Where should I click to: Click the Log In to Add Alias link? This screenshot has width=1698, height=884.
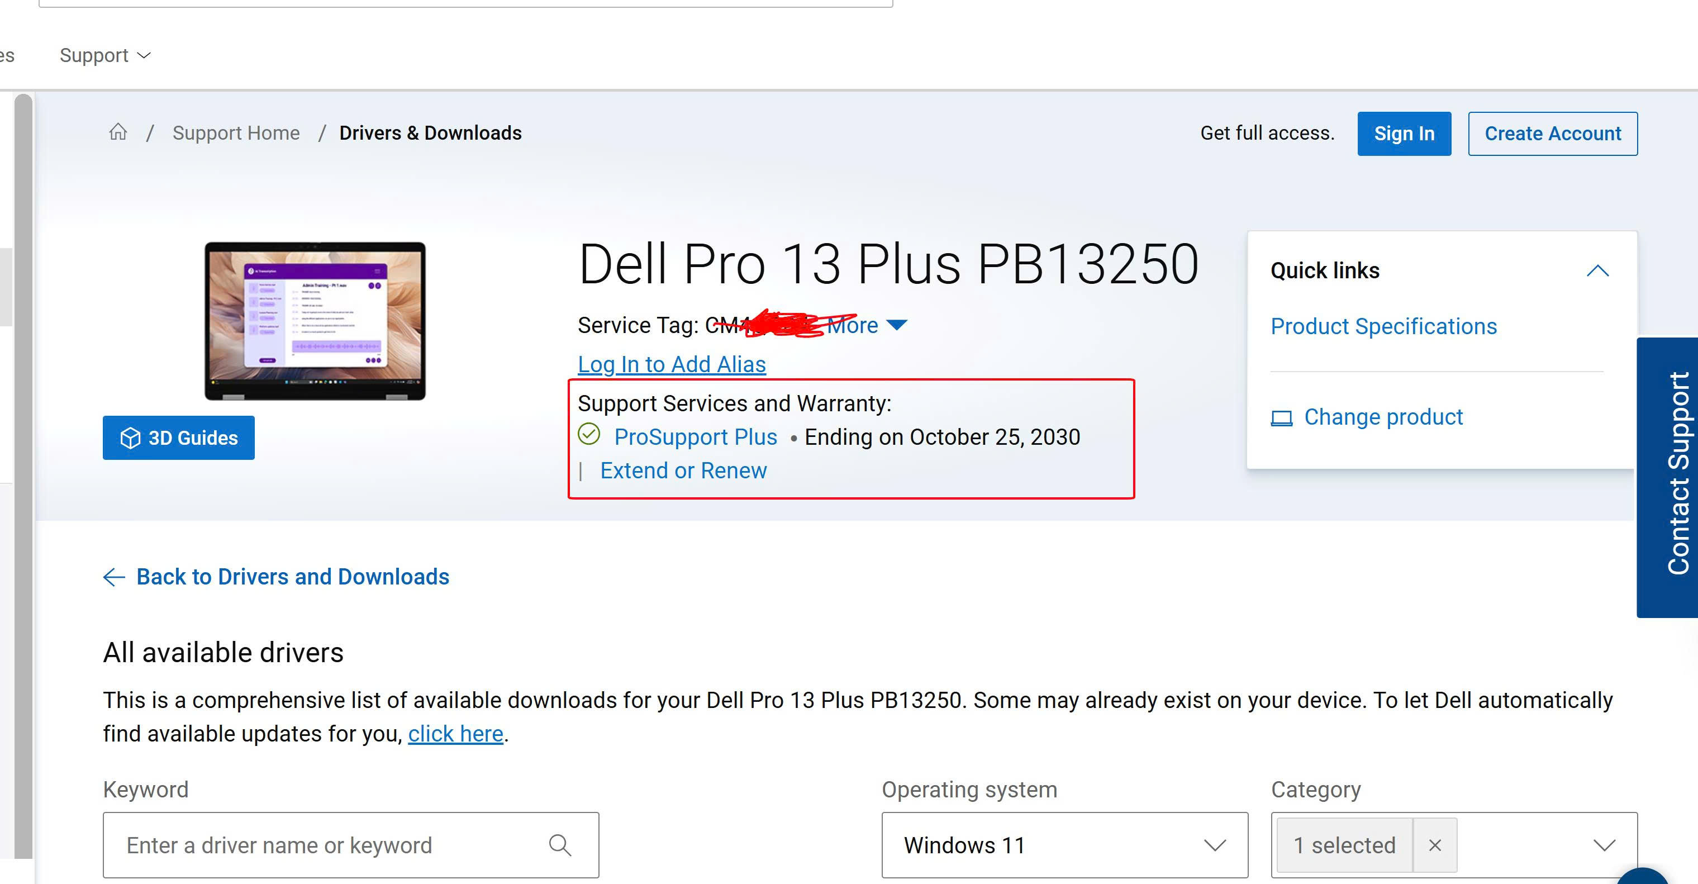[671, 363]
